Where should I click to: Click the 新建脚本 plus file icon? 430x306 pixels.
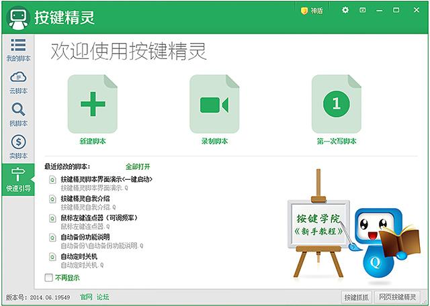pyautogui.click(x=93, y=104)
